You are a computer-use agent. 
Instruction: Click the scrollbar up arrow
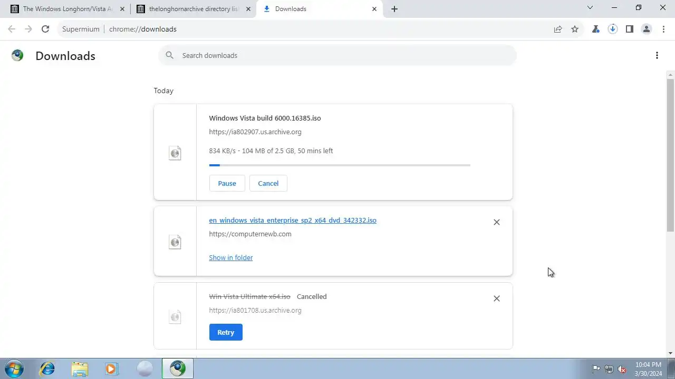coord(671,74)
